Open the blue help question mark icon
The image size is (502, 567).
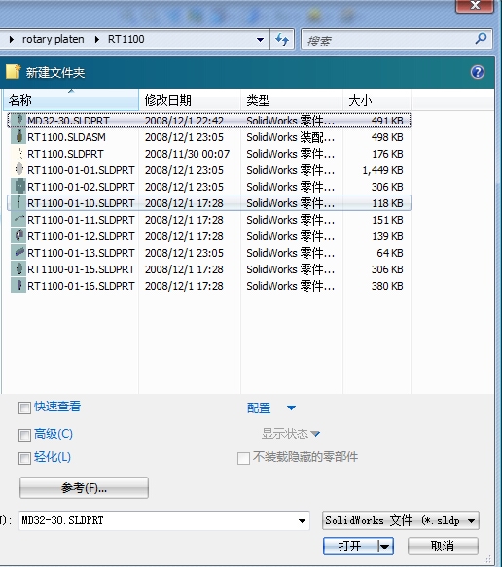(x=478, y=72)
